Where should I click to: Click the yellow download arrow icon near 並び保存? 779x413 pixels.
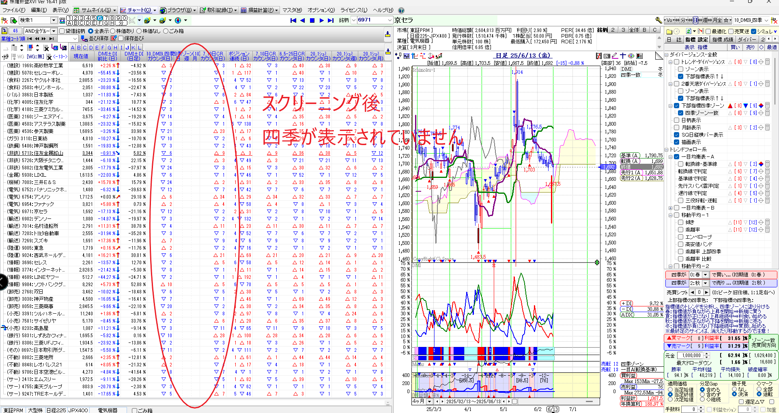387,35
